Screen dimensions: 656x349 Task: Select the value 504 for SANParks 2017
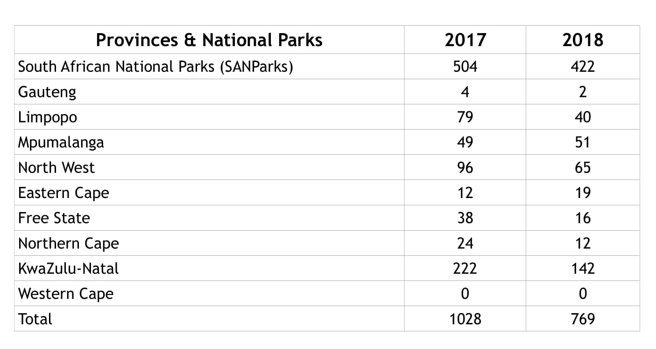[x=465, y=66]
